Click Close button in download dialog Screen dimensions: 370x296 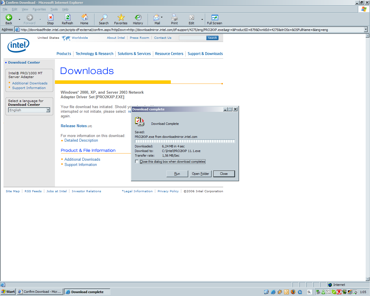(224, 174)
